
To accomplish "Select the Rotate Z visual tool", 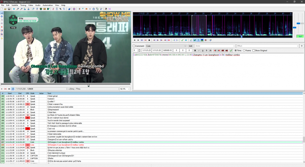I will [2, 20].
